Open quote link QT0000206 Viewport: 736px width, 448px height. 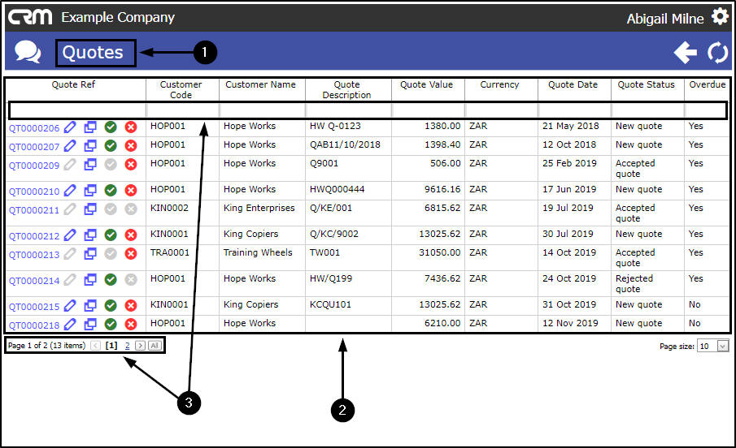[34, 128]
